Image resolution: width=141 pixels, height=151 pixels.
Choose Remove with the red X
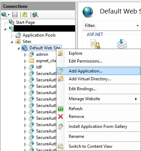point(98,117)
